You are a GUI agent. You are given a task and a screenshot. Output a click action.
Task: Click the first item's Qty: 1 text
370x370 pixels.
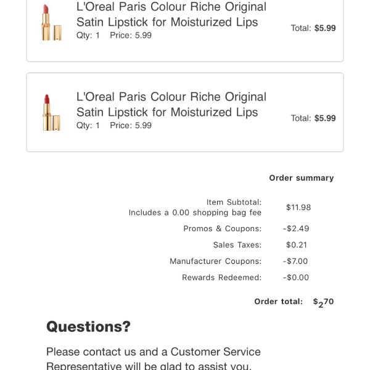coord(88,35)
